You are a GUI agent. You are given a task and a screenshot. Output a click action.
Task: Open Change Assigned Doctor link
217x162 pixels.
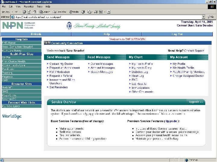[188, 76]
